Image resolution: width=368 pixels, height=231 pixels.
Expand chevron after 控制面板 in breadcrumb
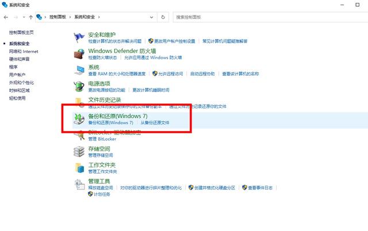(x=70, y=17)
